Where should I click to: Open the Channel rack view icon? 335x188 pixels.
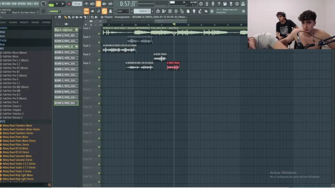tap(170, 11)
